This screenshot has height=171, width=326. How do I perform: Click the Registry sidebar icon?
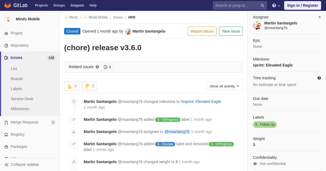6,135
